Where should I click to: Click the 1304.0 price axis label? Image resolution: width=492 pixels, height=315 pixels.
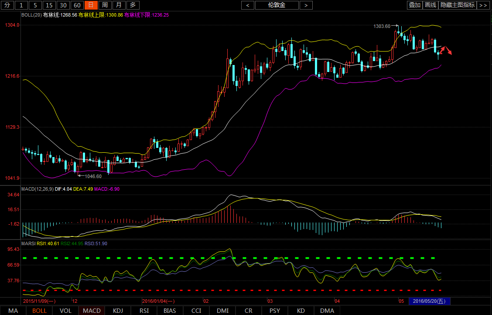(13, 25)
